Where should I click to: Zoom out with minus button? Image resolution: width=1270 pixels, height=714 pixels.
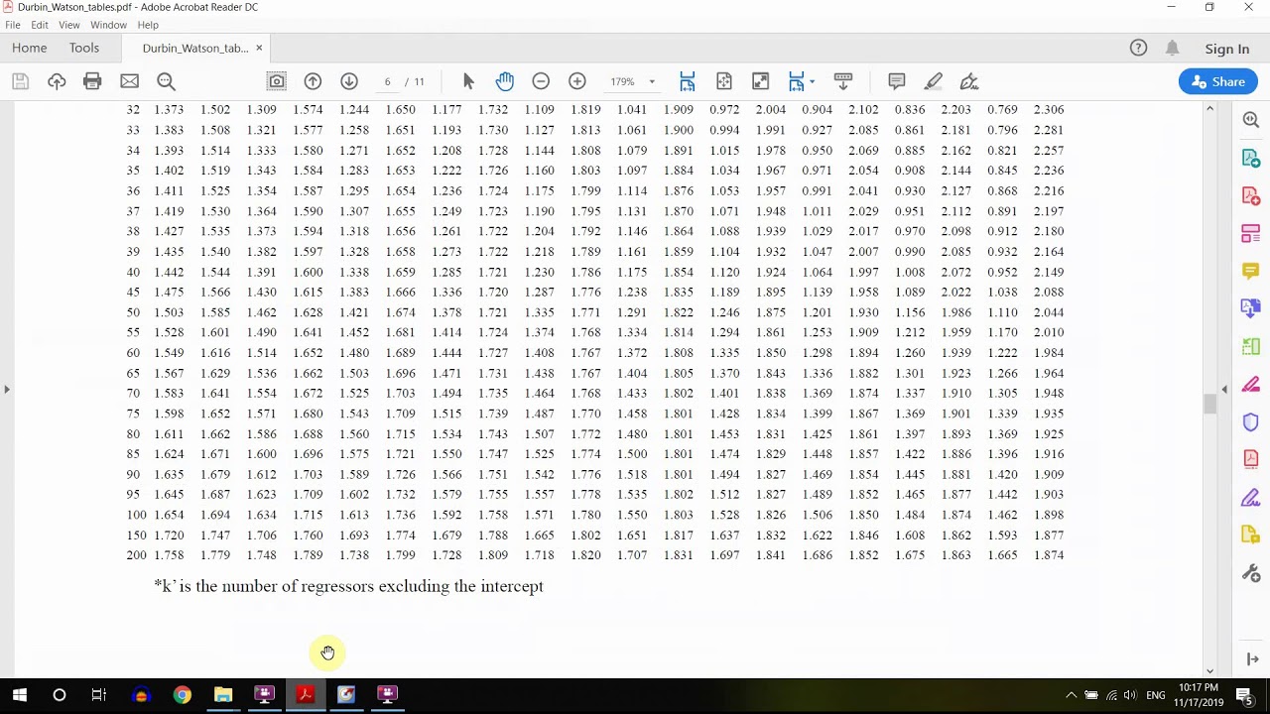pyautogui.click(x=541, y=81)
